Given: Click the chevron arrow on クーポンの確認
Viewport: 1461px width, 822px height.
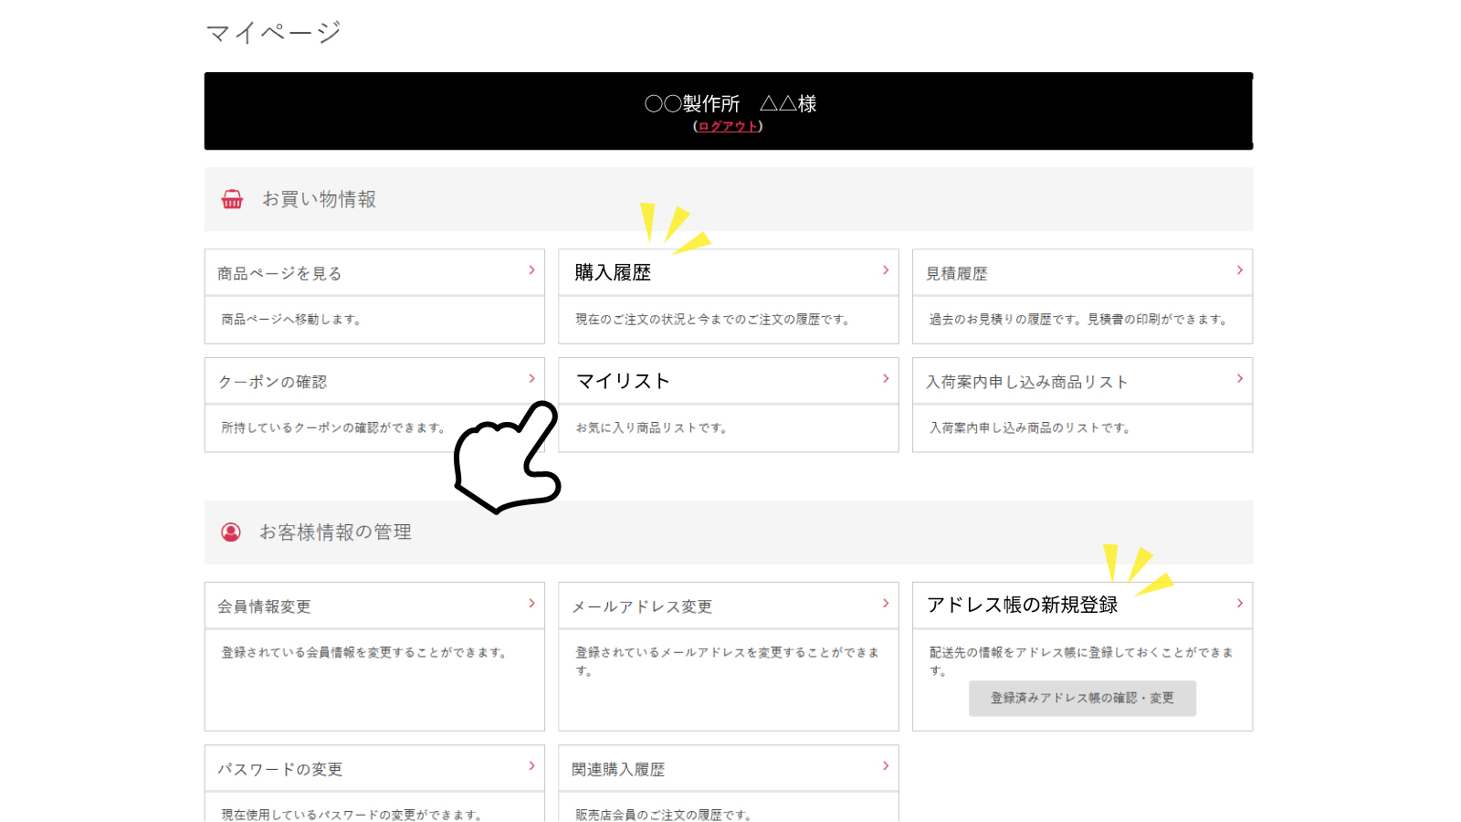Looking at the screenshot, I should coord(531,379).
